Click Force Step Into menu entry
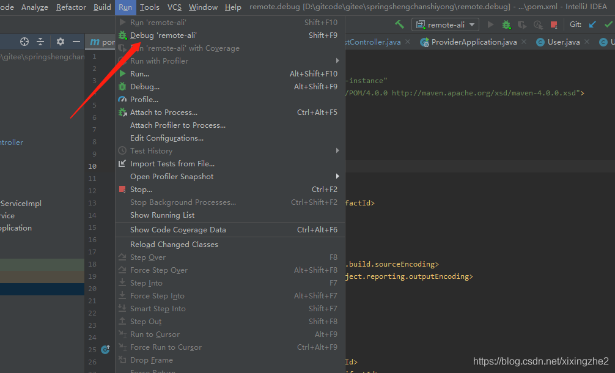The width and height of the screenshot is (615, 373). [x=230, y=296]
